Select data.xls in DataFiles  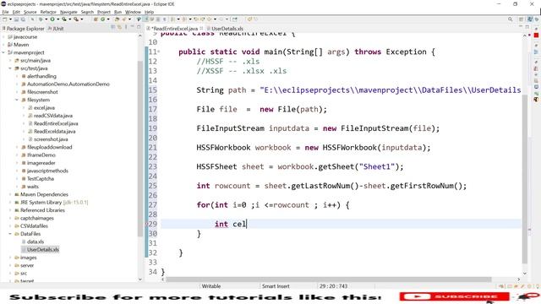36,242
